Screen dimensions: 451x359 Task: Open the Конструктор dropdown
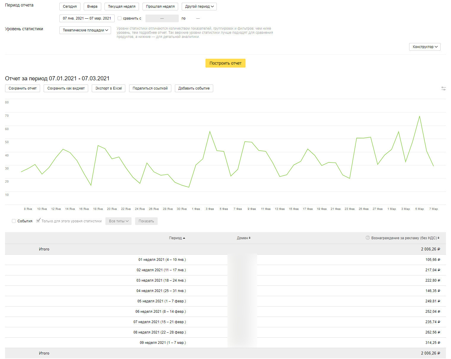425,47
